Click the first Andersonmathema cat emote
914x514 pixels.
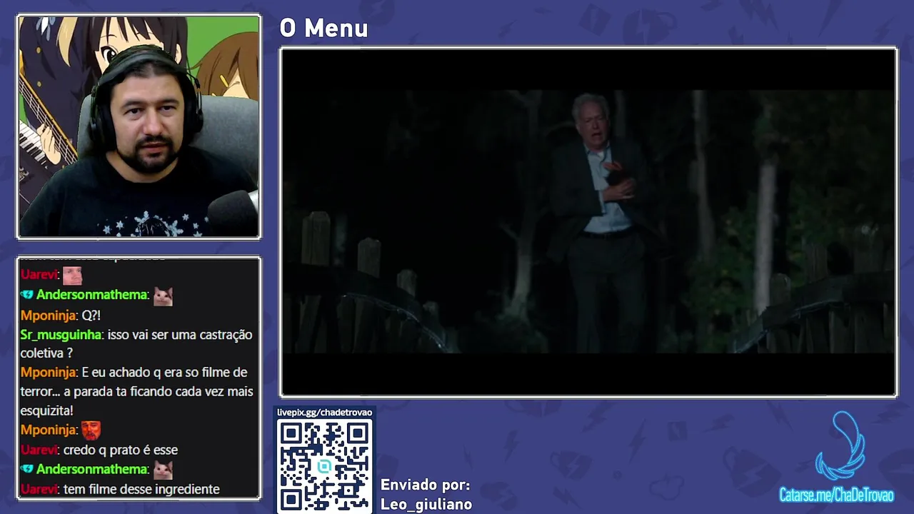[x=163, y=296]
